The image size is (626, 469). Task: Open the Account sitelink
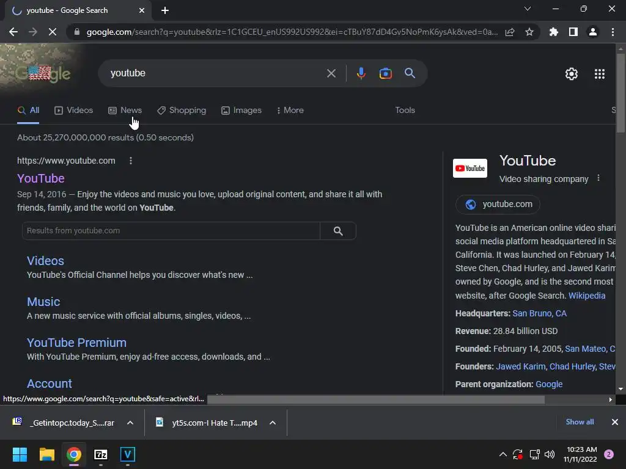[50, 384]
